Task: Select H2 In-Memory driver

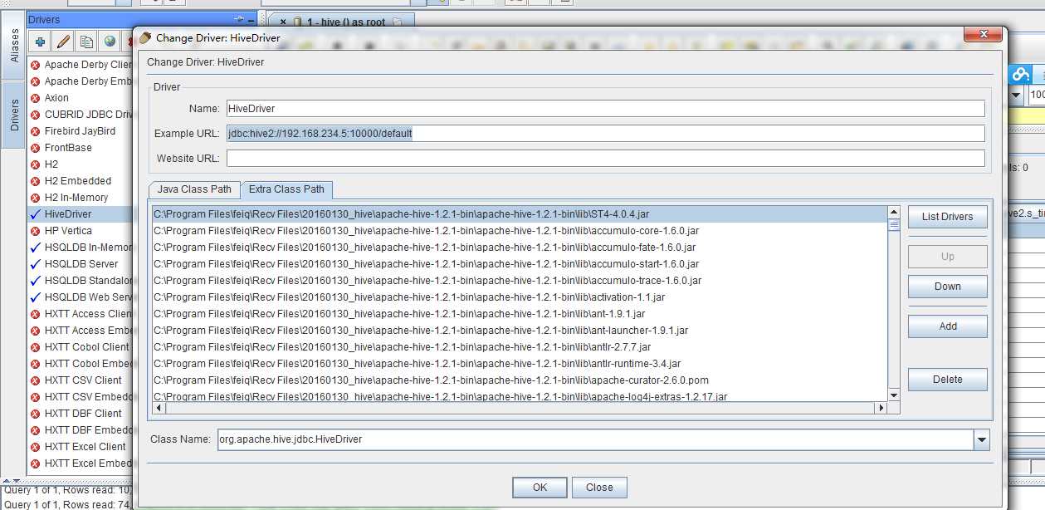Action: tap(81, 198)
